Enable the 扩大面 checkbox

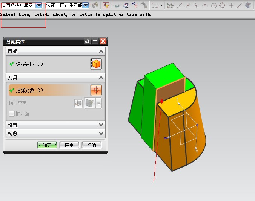pyautogui.click(x=12, y=114)
